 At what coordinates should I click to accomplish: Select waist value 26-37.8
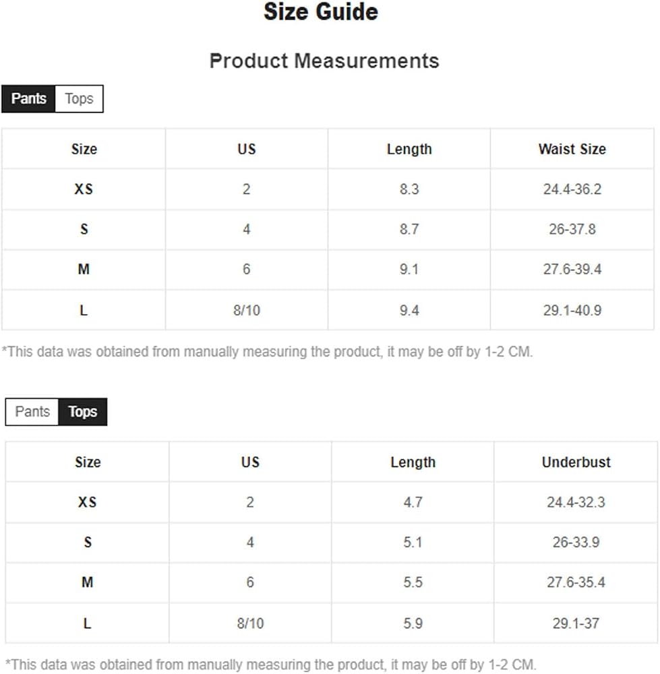tap(572, 229)
